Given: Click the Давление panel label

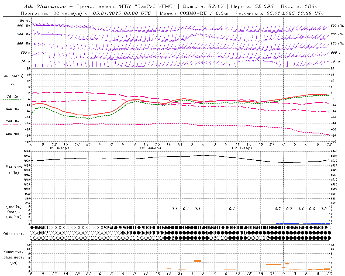Looking at the screenshot, I should pos(14,167).
